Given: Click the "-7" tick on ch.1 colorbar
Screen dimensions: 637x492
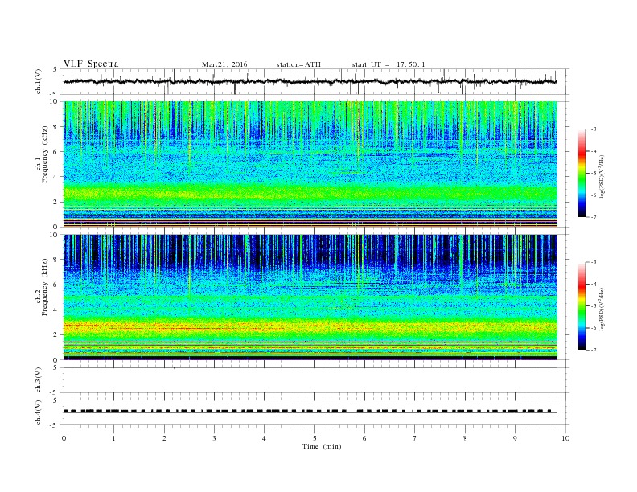Looking at the screenshot, I should click(x=594, y=217).
